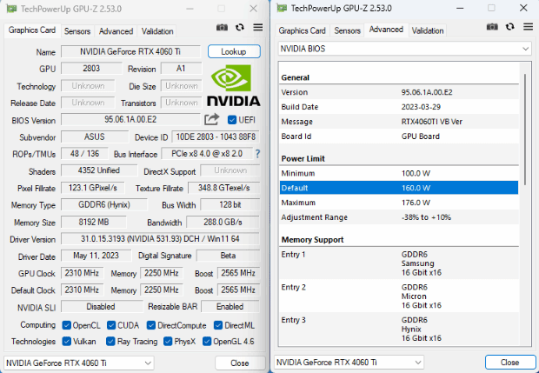The height and width of the screenshot is (373, 539).
Task: Open GPU selector dropdown in right window
Action: point(349,363)
